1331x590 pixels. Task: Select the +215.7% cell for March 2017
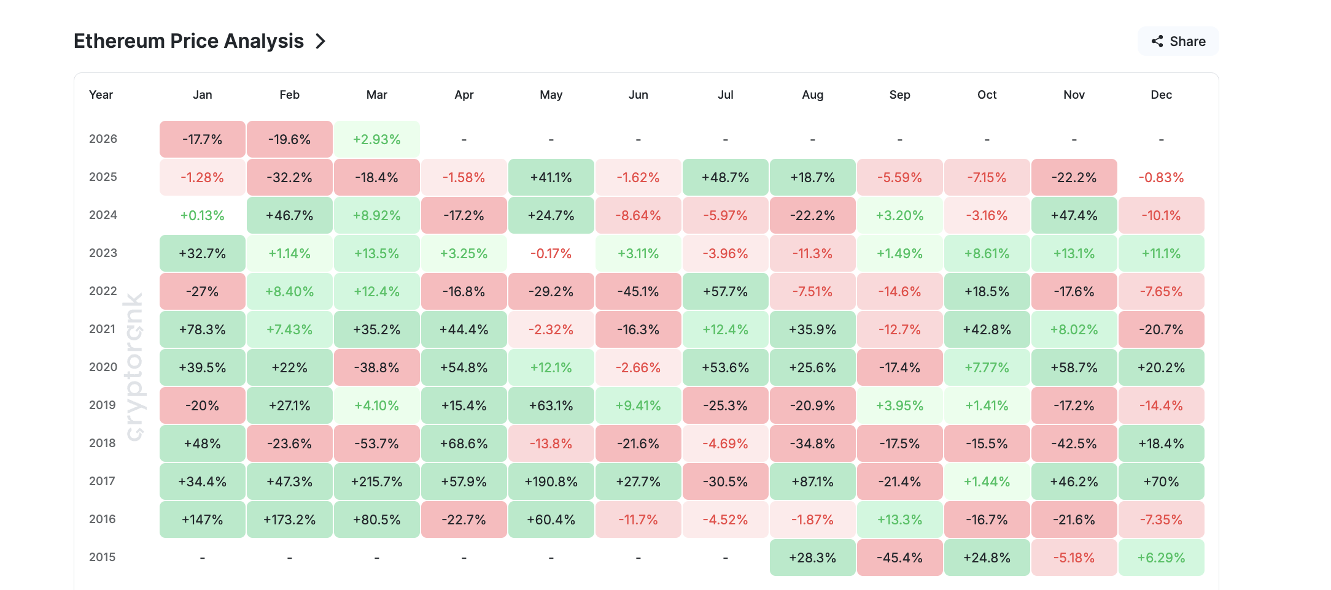click(376, 481)
